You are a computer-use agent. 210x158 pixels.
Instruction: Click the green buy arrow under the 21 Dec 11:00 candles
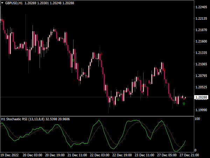point(73,60)
